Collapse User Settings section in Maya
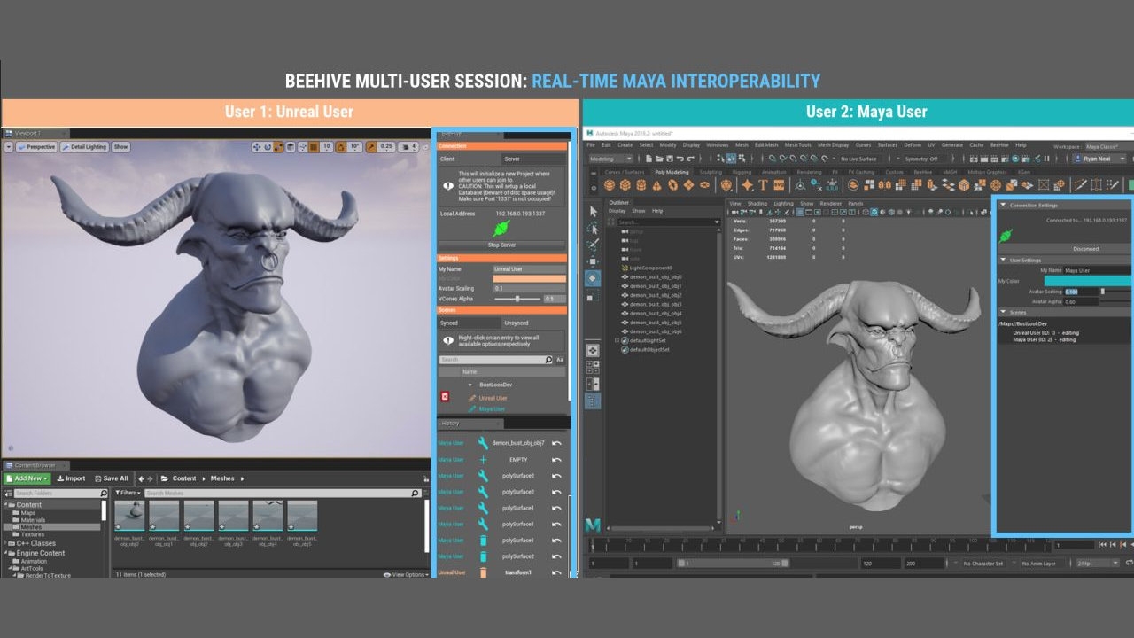The width and height of the screenshot is (1134, 638). [1003, 260]
